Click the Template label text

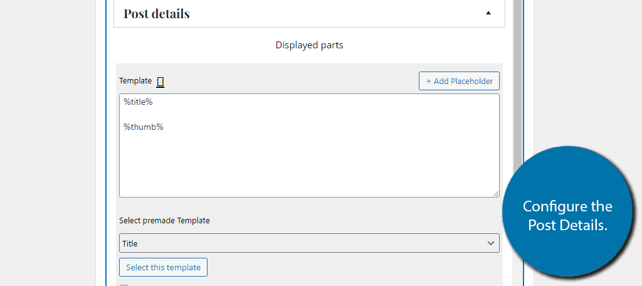click(135, 81)
